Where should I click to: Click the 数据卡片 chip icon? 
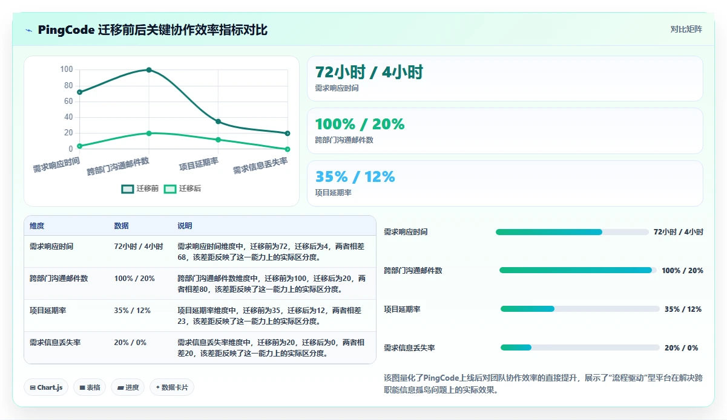pyautogui.click(x=158, y=387)
